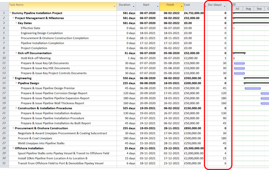
Task: Select the £4,732,000.00 cost cell
Action: click(194, 13)
